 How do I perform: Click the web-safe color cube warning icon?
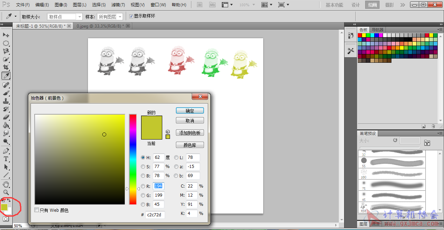click(168, 131)
